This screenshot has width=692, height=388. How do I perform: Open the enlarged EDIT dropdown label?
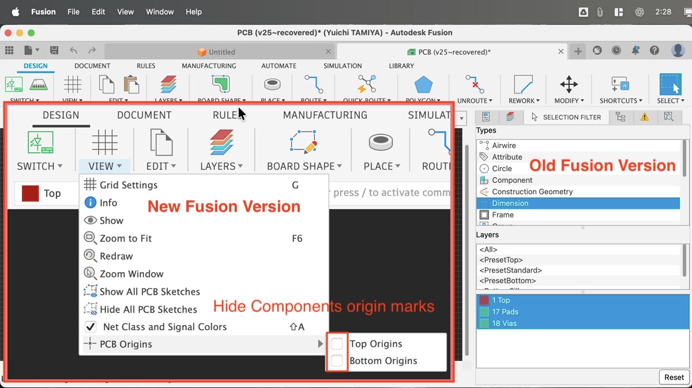point(161,166)
